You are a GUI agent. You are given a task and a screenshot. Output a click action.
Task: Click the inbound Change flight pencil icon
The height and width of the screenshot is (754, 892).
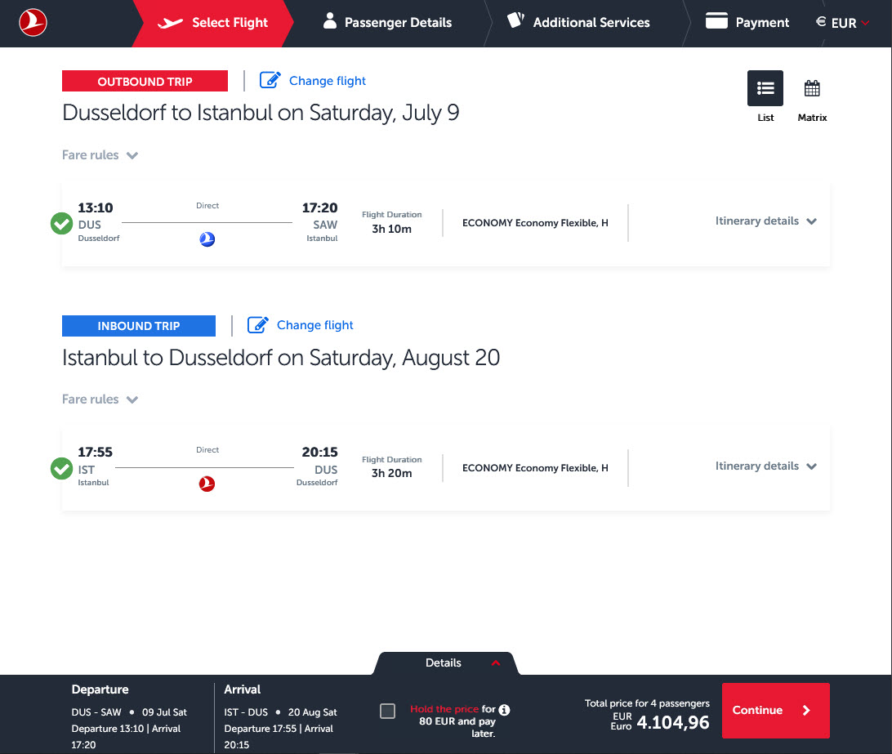[258, 325]
